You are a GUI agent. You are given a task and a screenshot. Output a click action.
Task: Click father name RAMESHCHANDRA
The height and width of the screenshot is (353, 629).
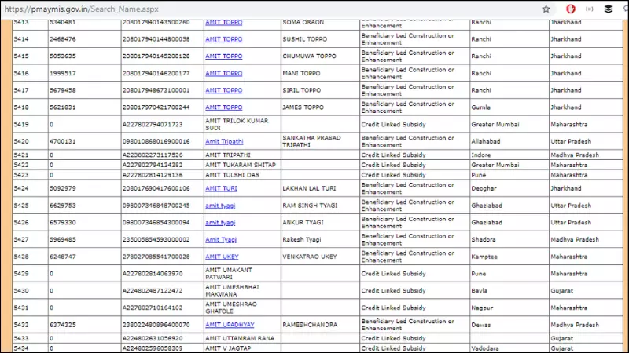(310, 325)
